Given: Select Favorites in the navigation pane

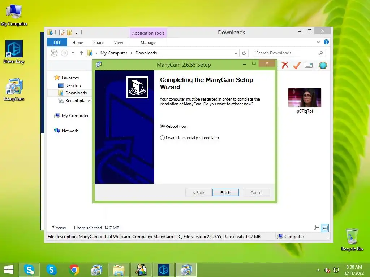Looking at the screenshot, I should pyautogui.click(x=70, y=78).
